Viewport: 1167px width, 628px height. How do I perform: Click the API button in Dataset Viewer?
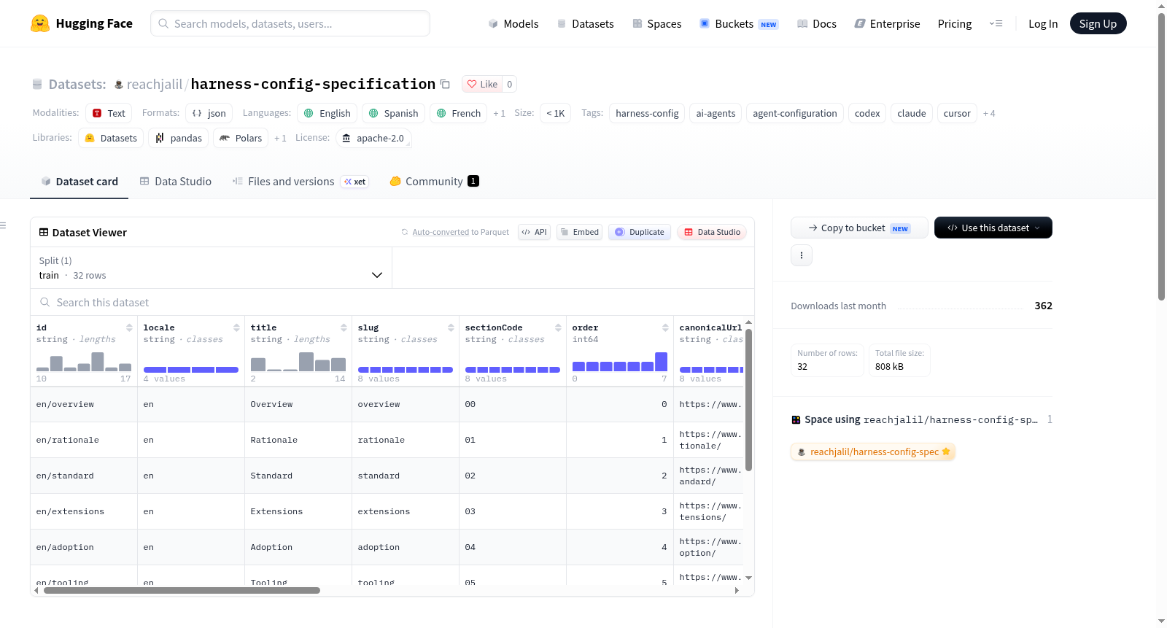[x=534, y=232]
